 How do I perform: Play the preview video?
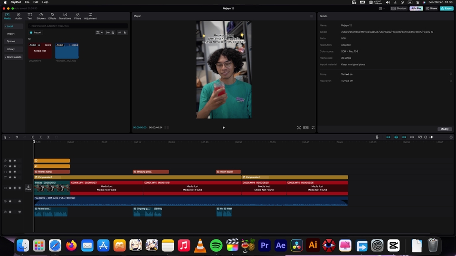[x=224, y=128]
